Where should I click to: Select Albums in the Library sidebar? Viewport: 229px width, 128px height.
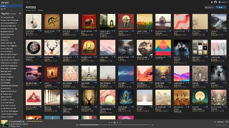click(x=3, y=9)
